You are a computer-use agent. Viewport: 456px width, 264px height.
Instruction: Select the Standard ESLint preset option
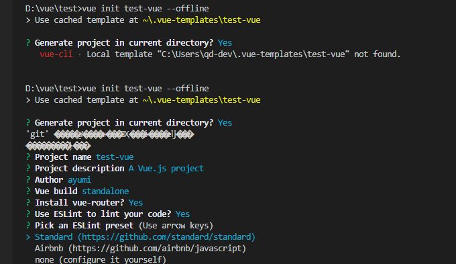pos(145,237)
